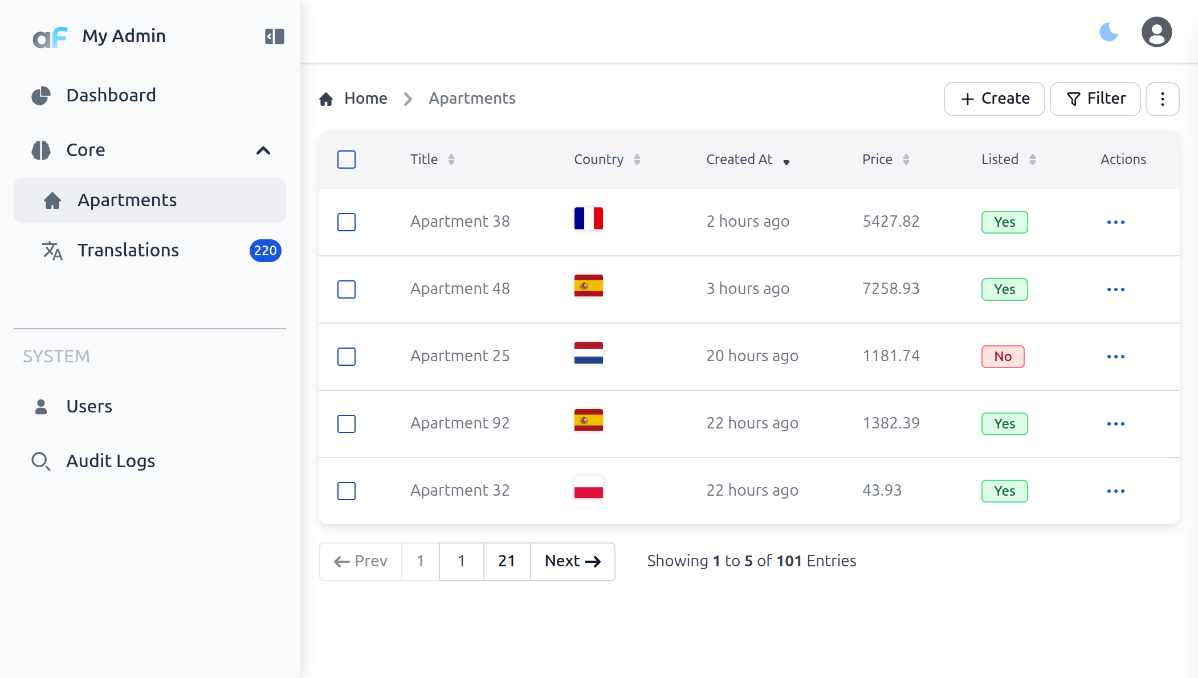Click the Audit Logs magnifier icon
Image resolution: width=1198 pixels, height=678 pixels.
coord(40,461)
